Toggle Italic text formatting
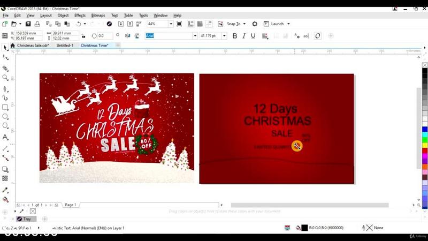The width and height of the screenshot is (428, 241). click(244, 36)
